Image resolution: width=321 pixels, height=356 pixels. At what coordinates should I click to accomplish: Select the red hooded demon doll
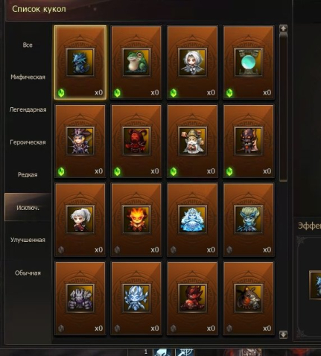(136, 141)
